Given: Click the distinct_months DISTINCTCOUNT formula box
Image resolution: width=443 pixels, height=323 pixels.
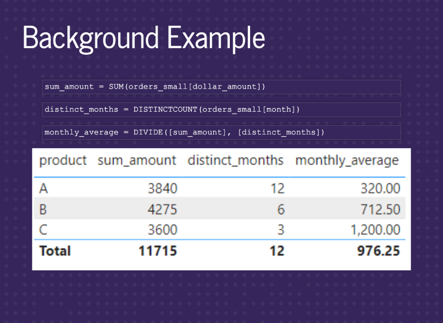Looking at the screenshot, I should click(221, 109).
